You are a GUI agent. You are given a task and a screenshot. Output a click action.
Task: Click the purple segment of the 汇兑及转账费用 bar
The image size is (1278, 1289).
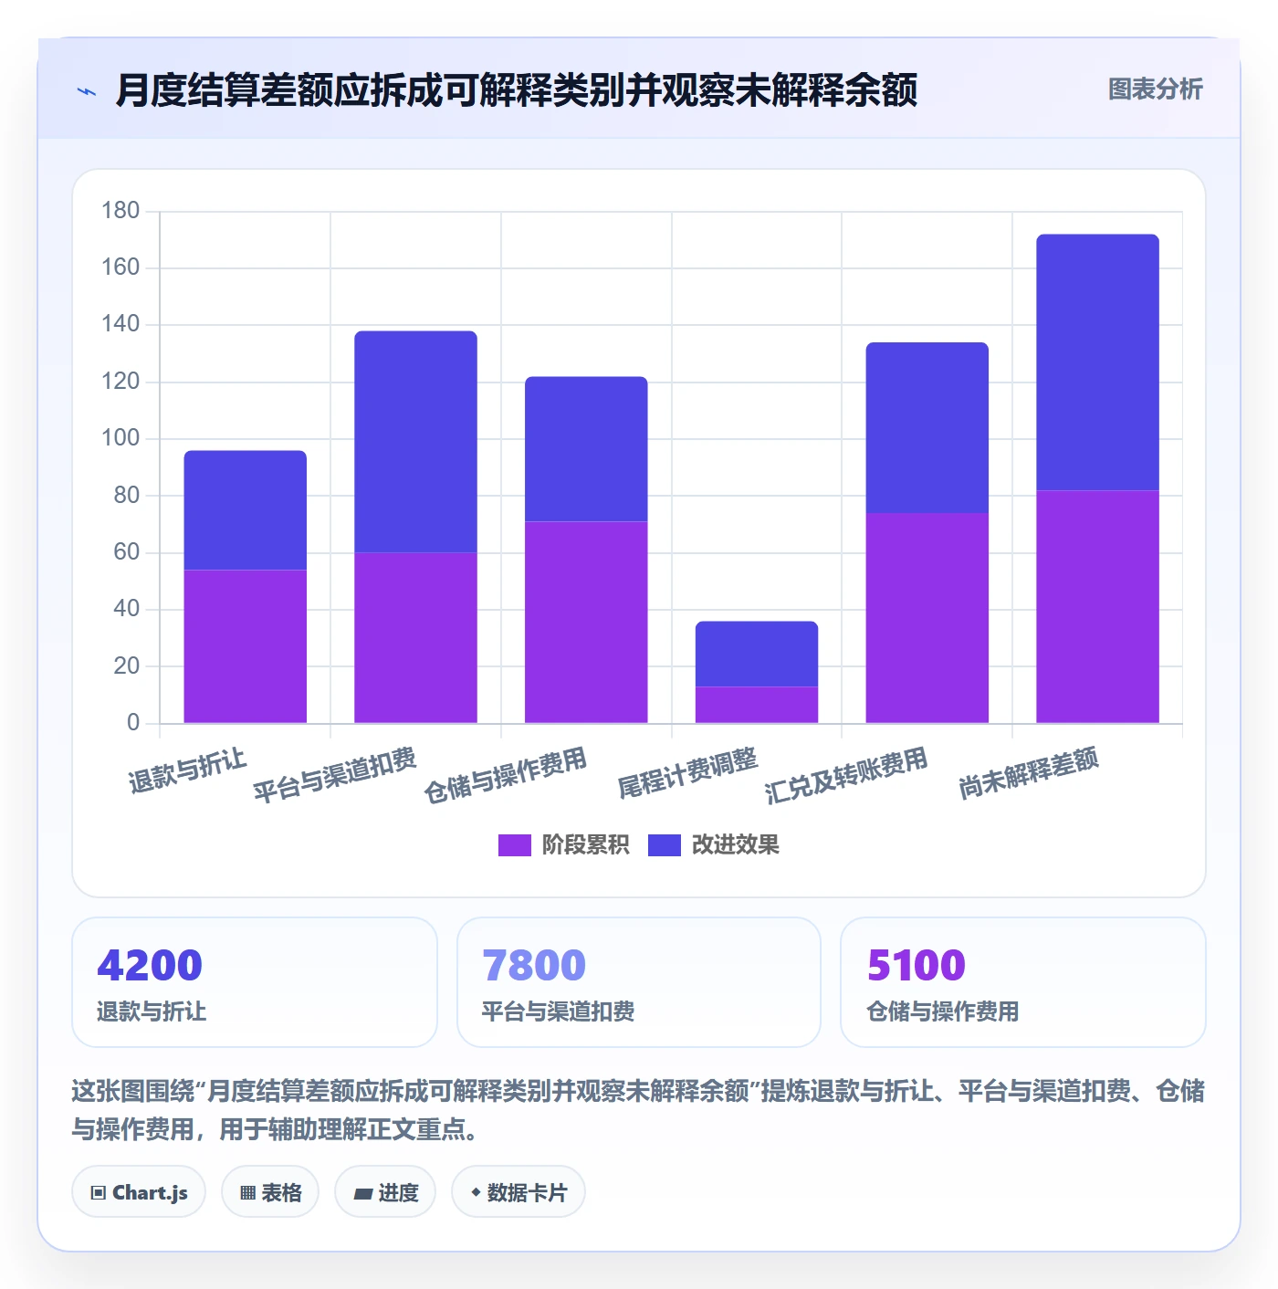coord(927,618)
